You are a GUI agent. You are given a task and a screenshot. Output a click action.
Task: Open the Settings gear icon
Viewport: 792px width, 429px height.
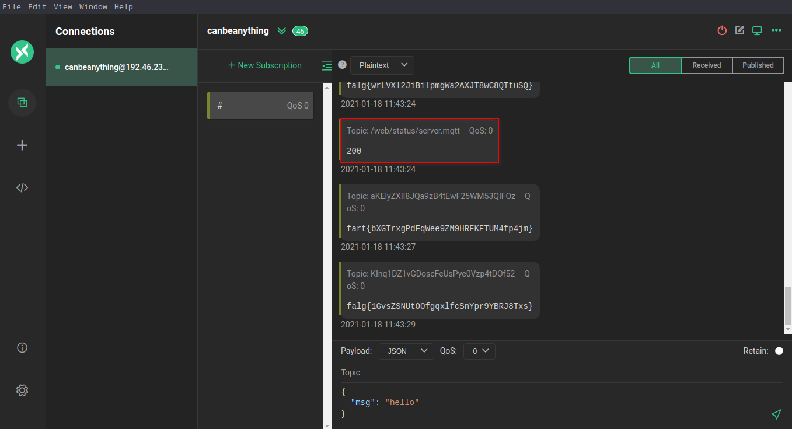(x=22, y=390)
